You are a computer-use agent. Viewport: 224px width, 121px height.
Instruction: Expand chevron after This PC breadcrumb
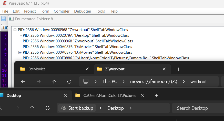(x=124, y=81)
